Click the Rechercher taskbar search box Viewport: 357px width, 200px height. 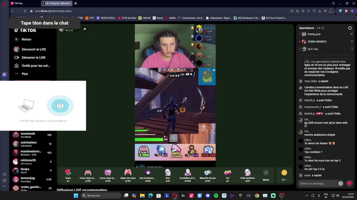101,196
